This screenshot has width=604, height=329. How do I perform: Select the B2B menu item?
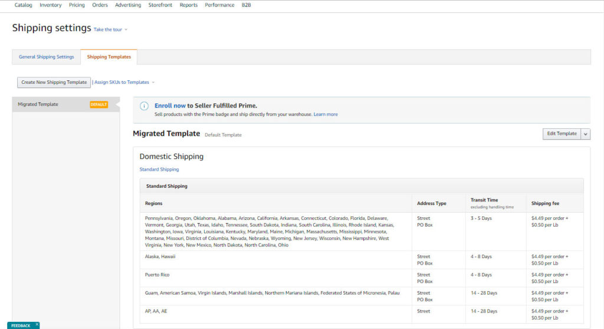(246, 5)
